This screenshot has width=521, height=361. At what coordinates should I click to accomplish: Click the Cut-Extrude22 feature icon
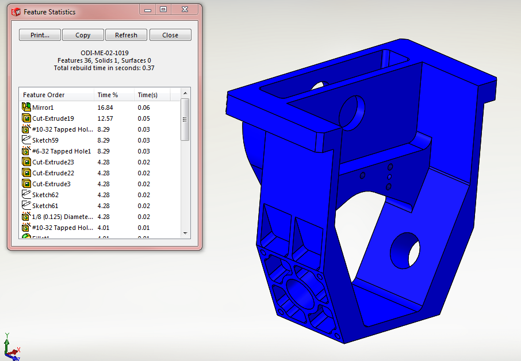point(26,172)
